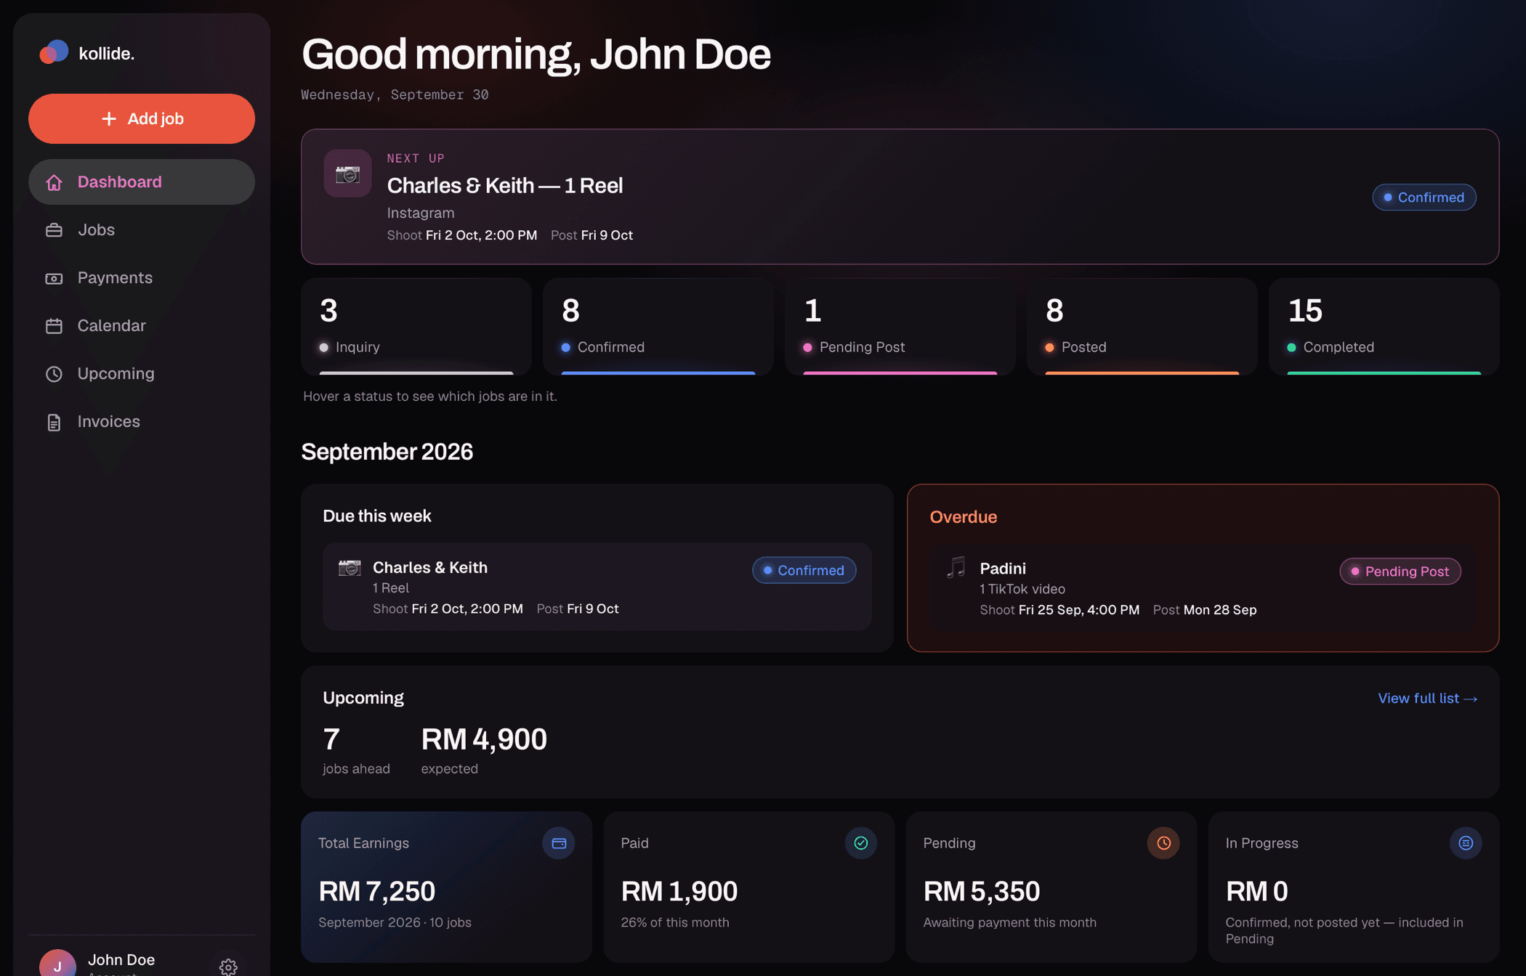Click the camera icon in Next Up card

347,174
